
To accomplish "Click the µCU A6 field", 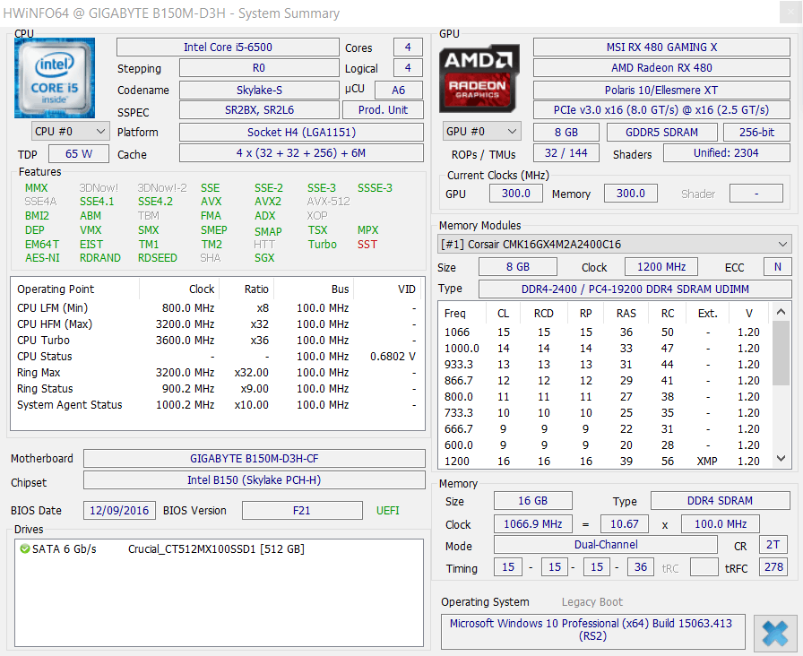I will click(399, 91).
